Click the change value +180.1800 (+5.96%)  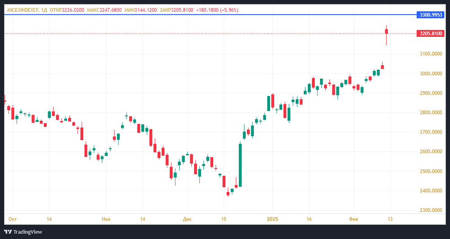coord(217,10)
